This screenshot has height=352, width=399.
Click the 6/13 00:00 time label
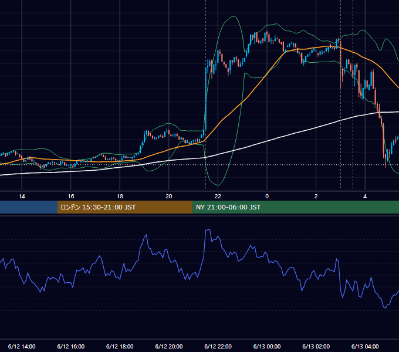pos(267,346)
